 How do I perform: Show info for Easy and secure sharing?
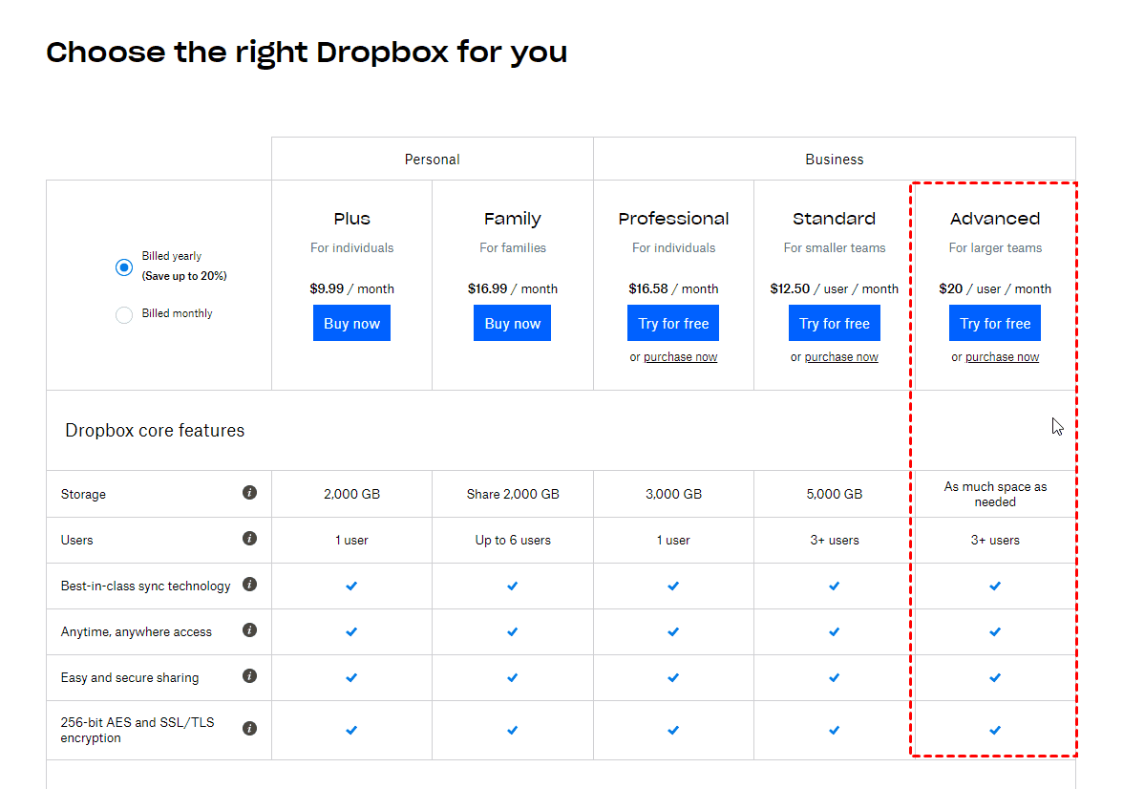pos(249,675)
